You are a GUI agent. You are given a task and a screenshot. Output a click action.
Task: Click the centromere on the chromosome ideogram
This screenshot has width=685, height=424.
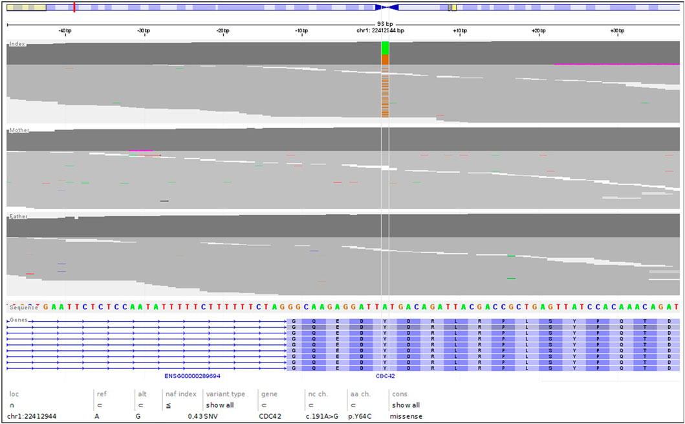(x=387, y=7)
